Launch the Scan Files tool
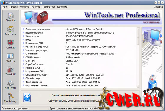 [10, 31]
